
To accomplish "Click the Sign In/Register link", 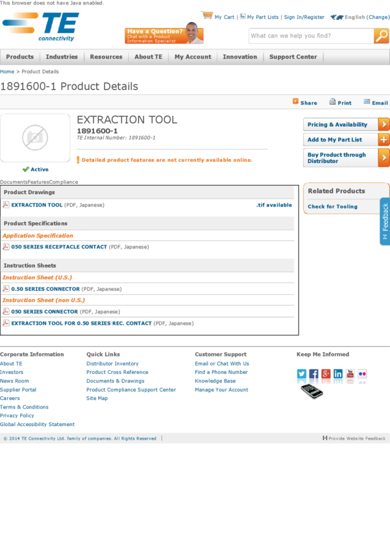I will pyautogui.click(x=304, y=17).
